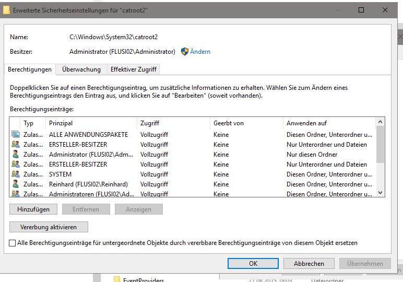This screenshot has height=282, width=403.
Task: Click the Abbrechen button
Action: [x=309, y=264]
